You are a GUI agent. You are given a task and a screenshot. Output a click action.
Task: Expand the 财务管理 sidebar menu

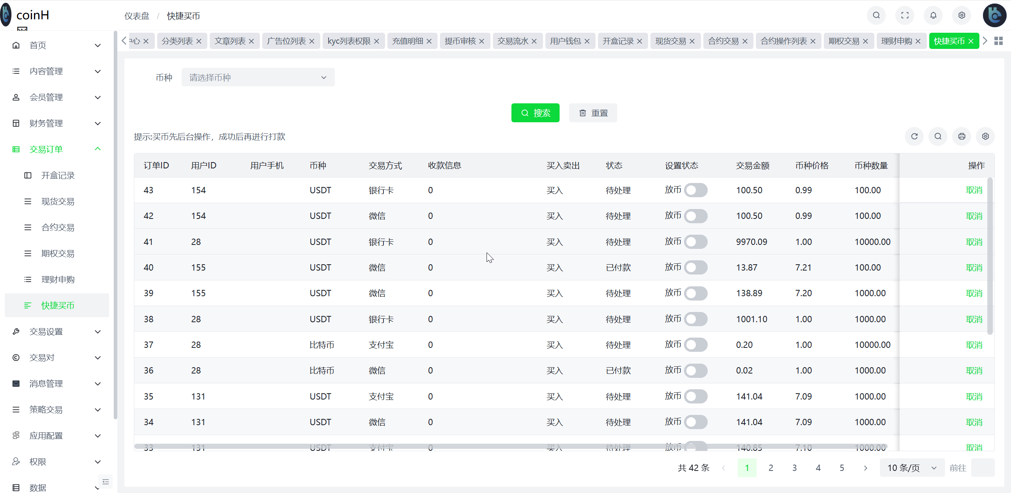pyautogui.click(x=47, y=123)
